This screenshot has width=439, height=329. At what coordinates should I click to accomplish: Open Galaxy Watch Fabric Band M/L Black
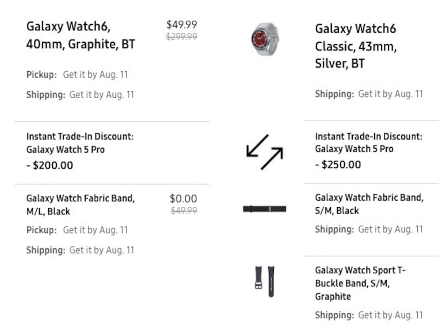pos(80,205)
